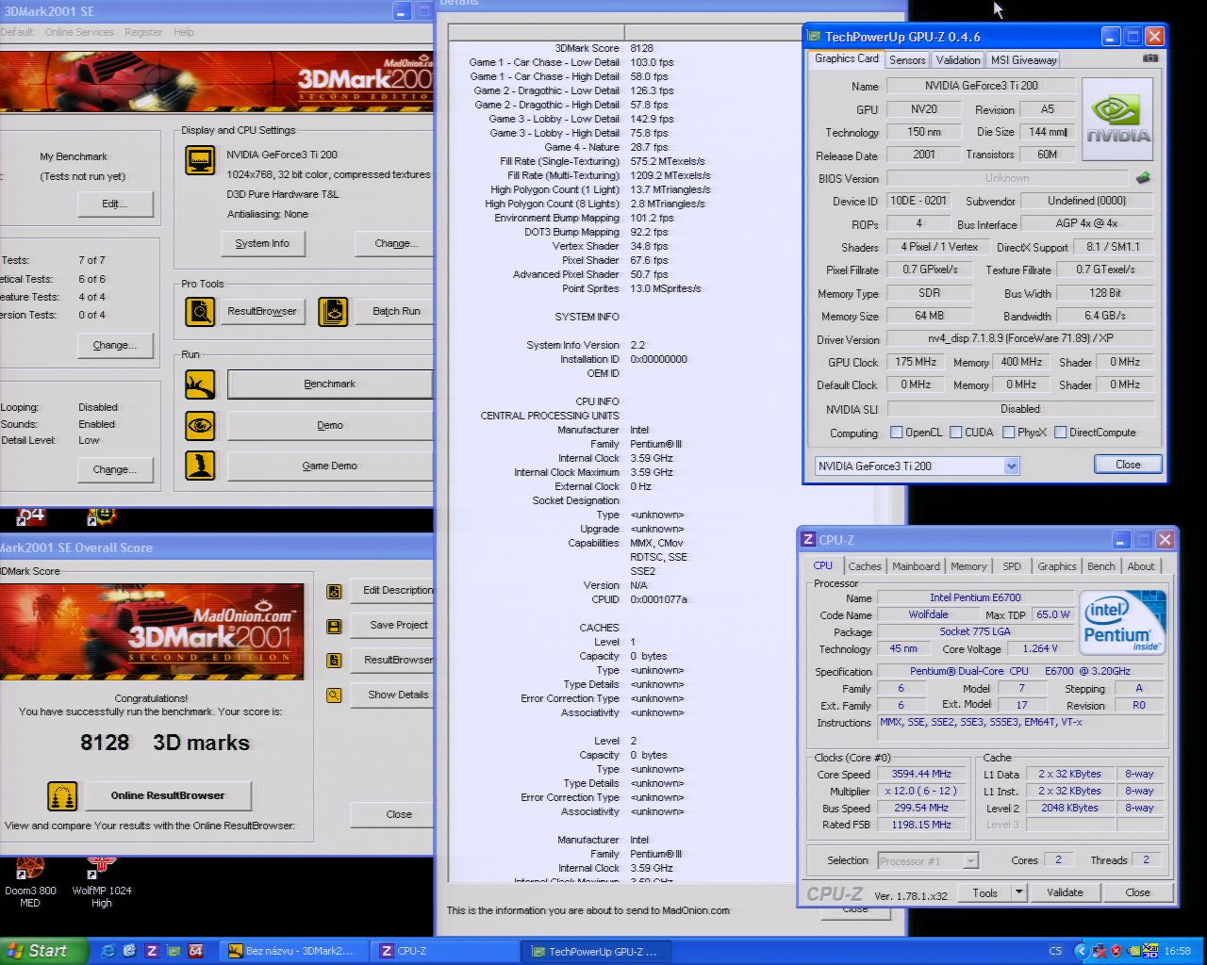
Task: Click the Online ResultBrowser podium icon
Action: 62,796
